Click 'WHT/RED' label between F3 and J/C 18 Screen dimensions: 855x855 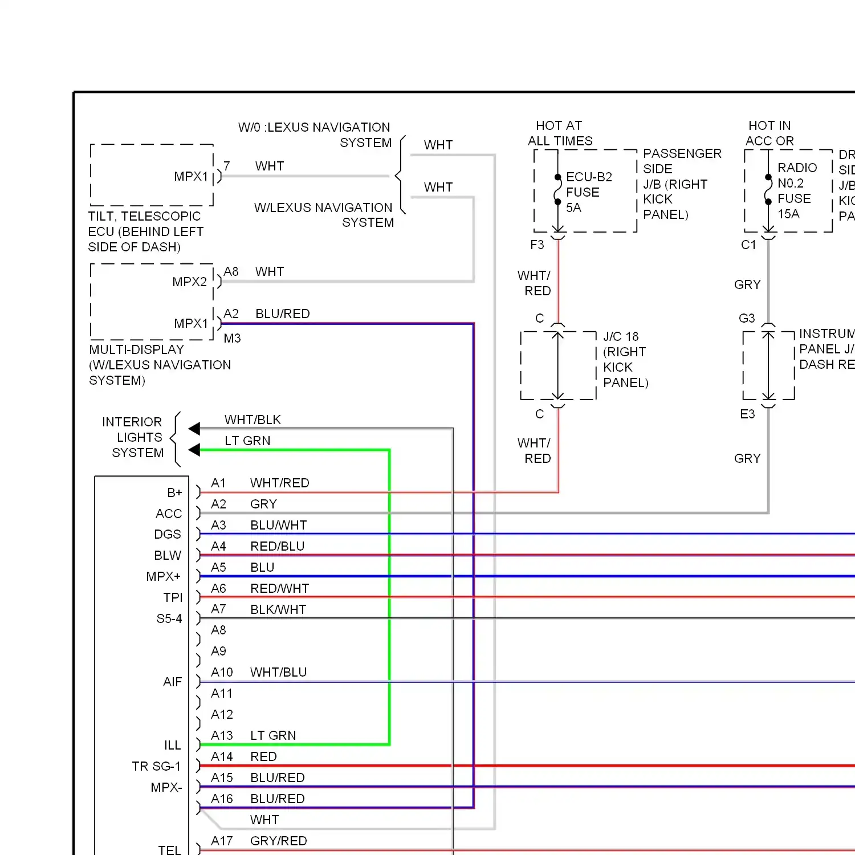point(535,283)
